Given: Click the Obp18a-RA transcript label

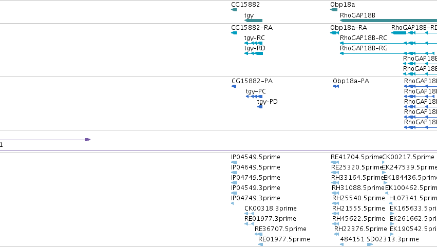Looking at the screenshot, I should click(349, 28).
